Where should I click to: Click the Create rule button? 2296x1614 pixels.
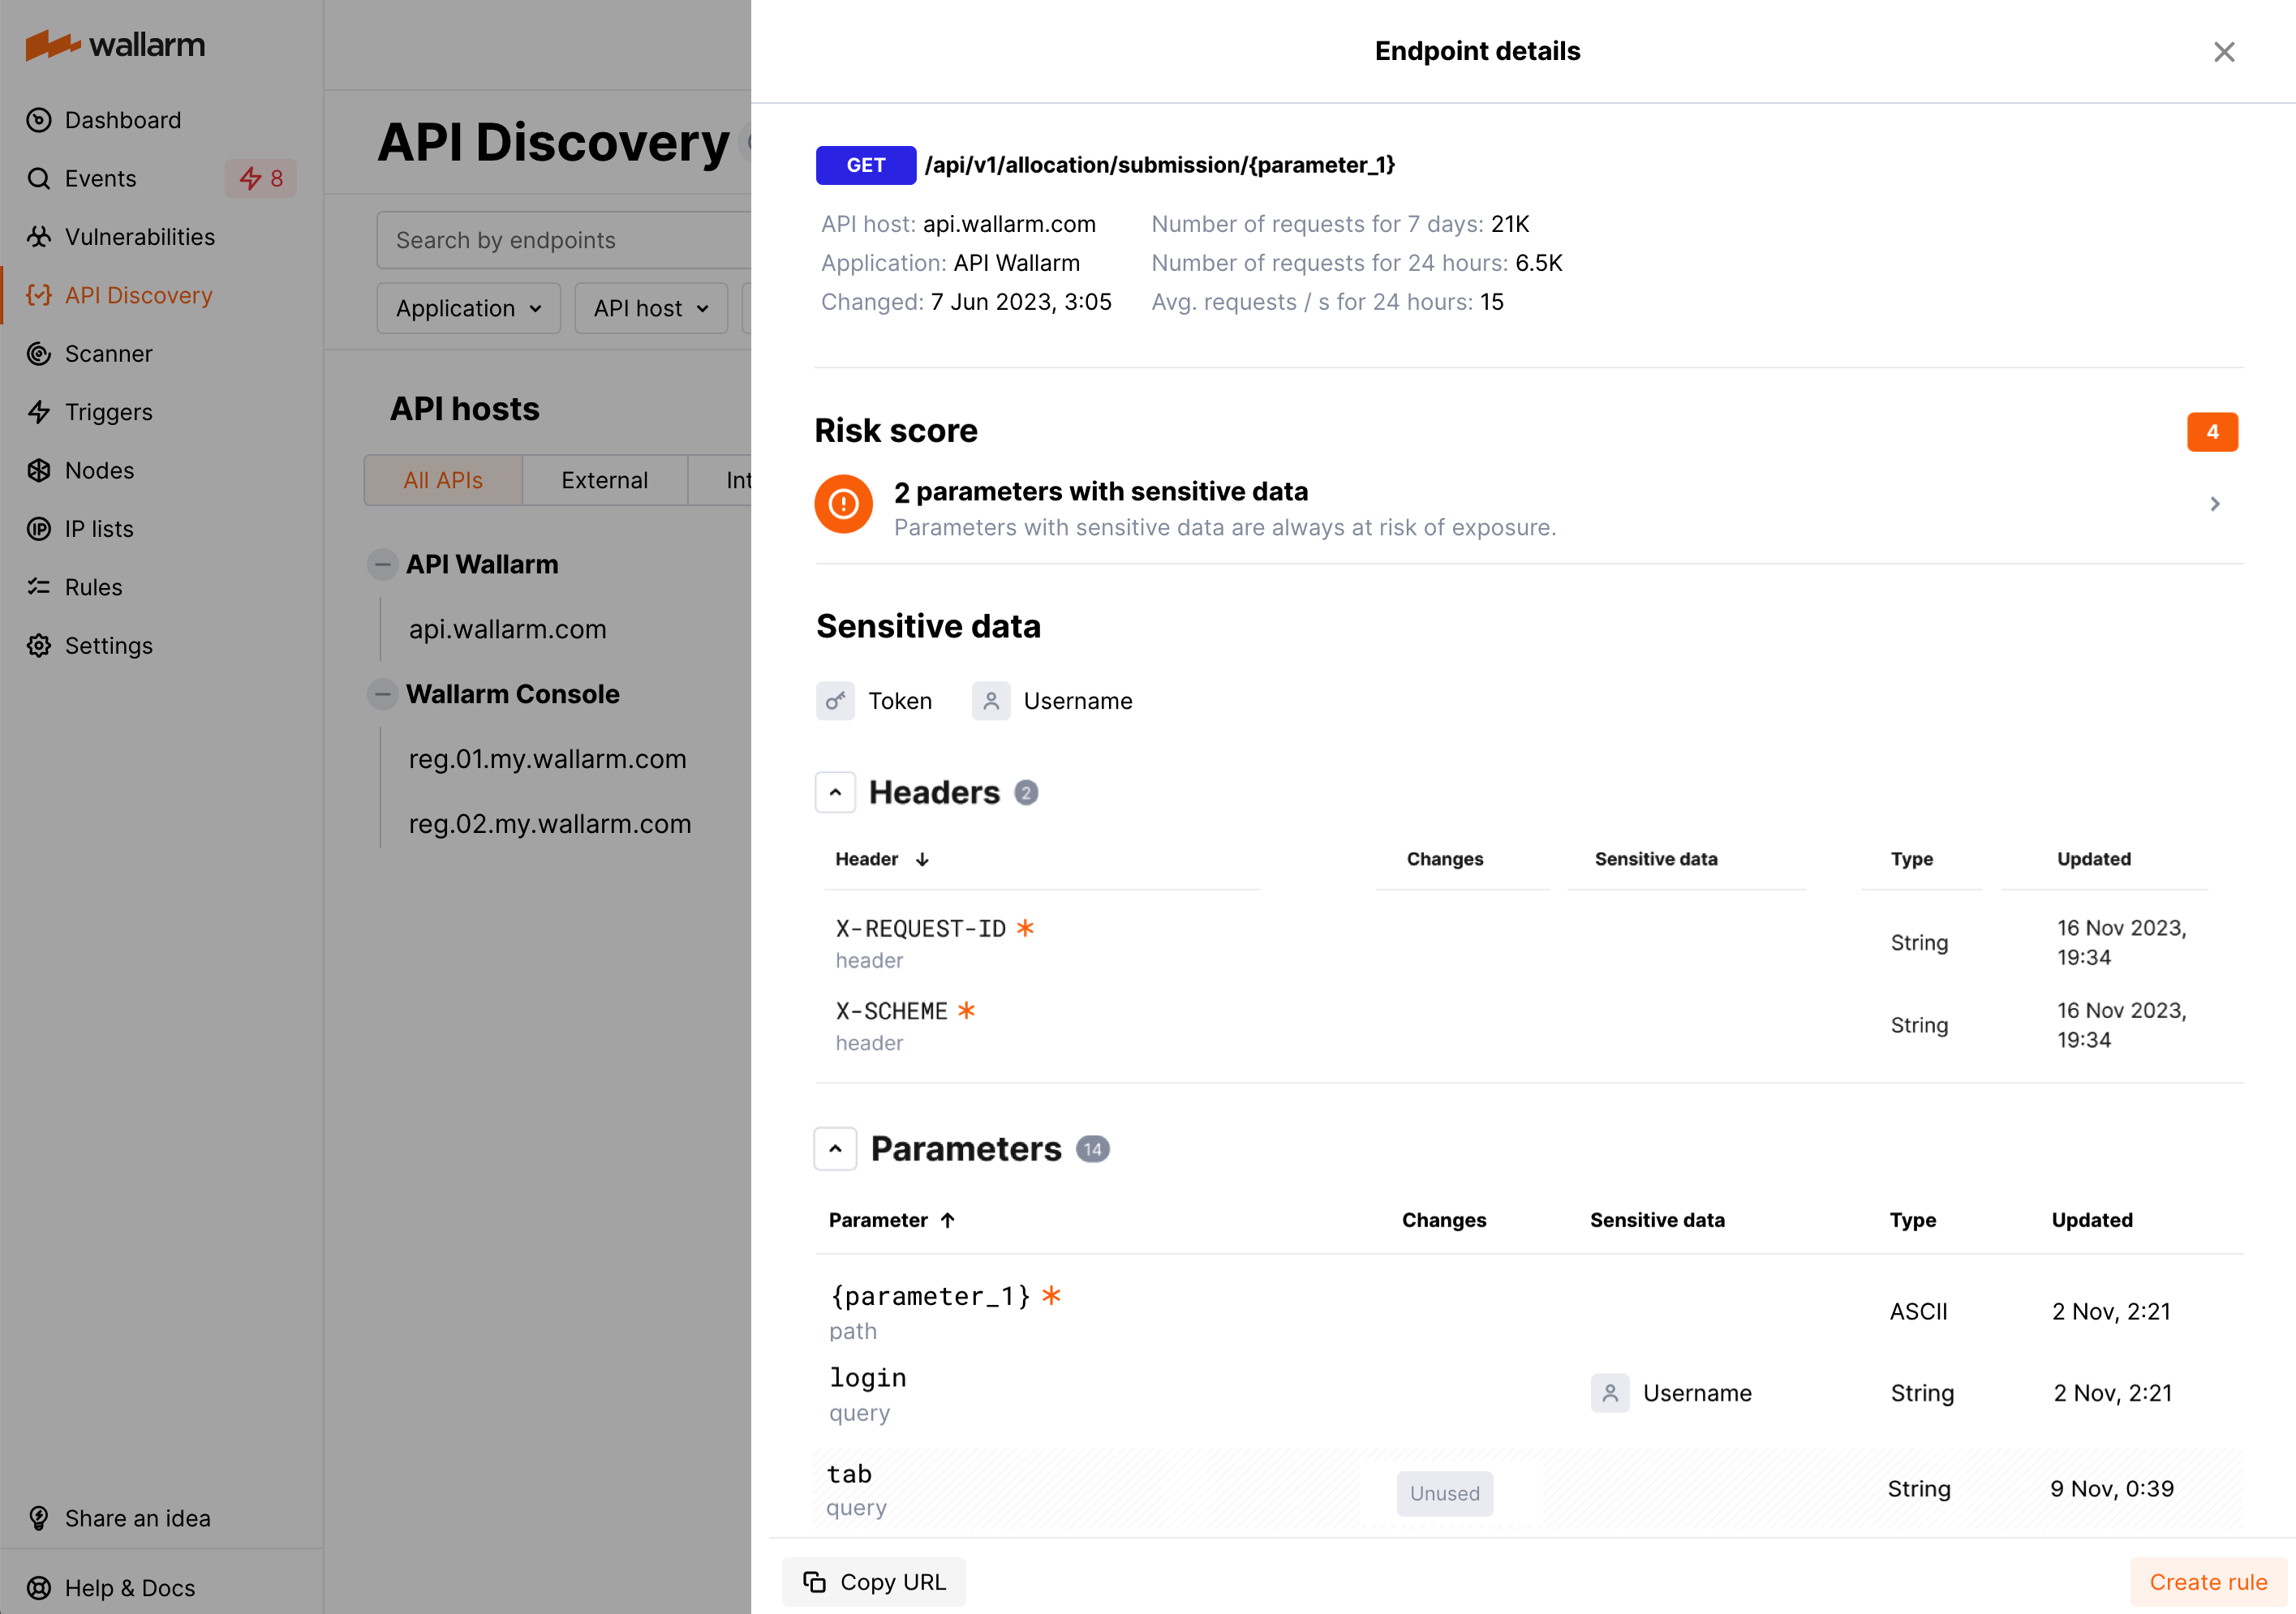coord(2208,1582)
